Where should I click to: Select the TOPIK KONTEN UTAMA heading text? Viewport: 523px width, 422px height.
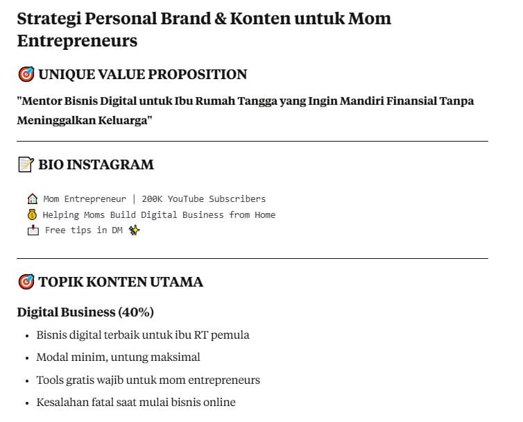121,282
